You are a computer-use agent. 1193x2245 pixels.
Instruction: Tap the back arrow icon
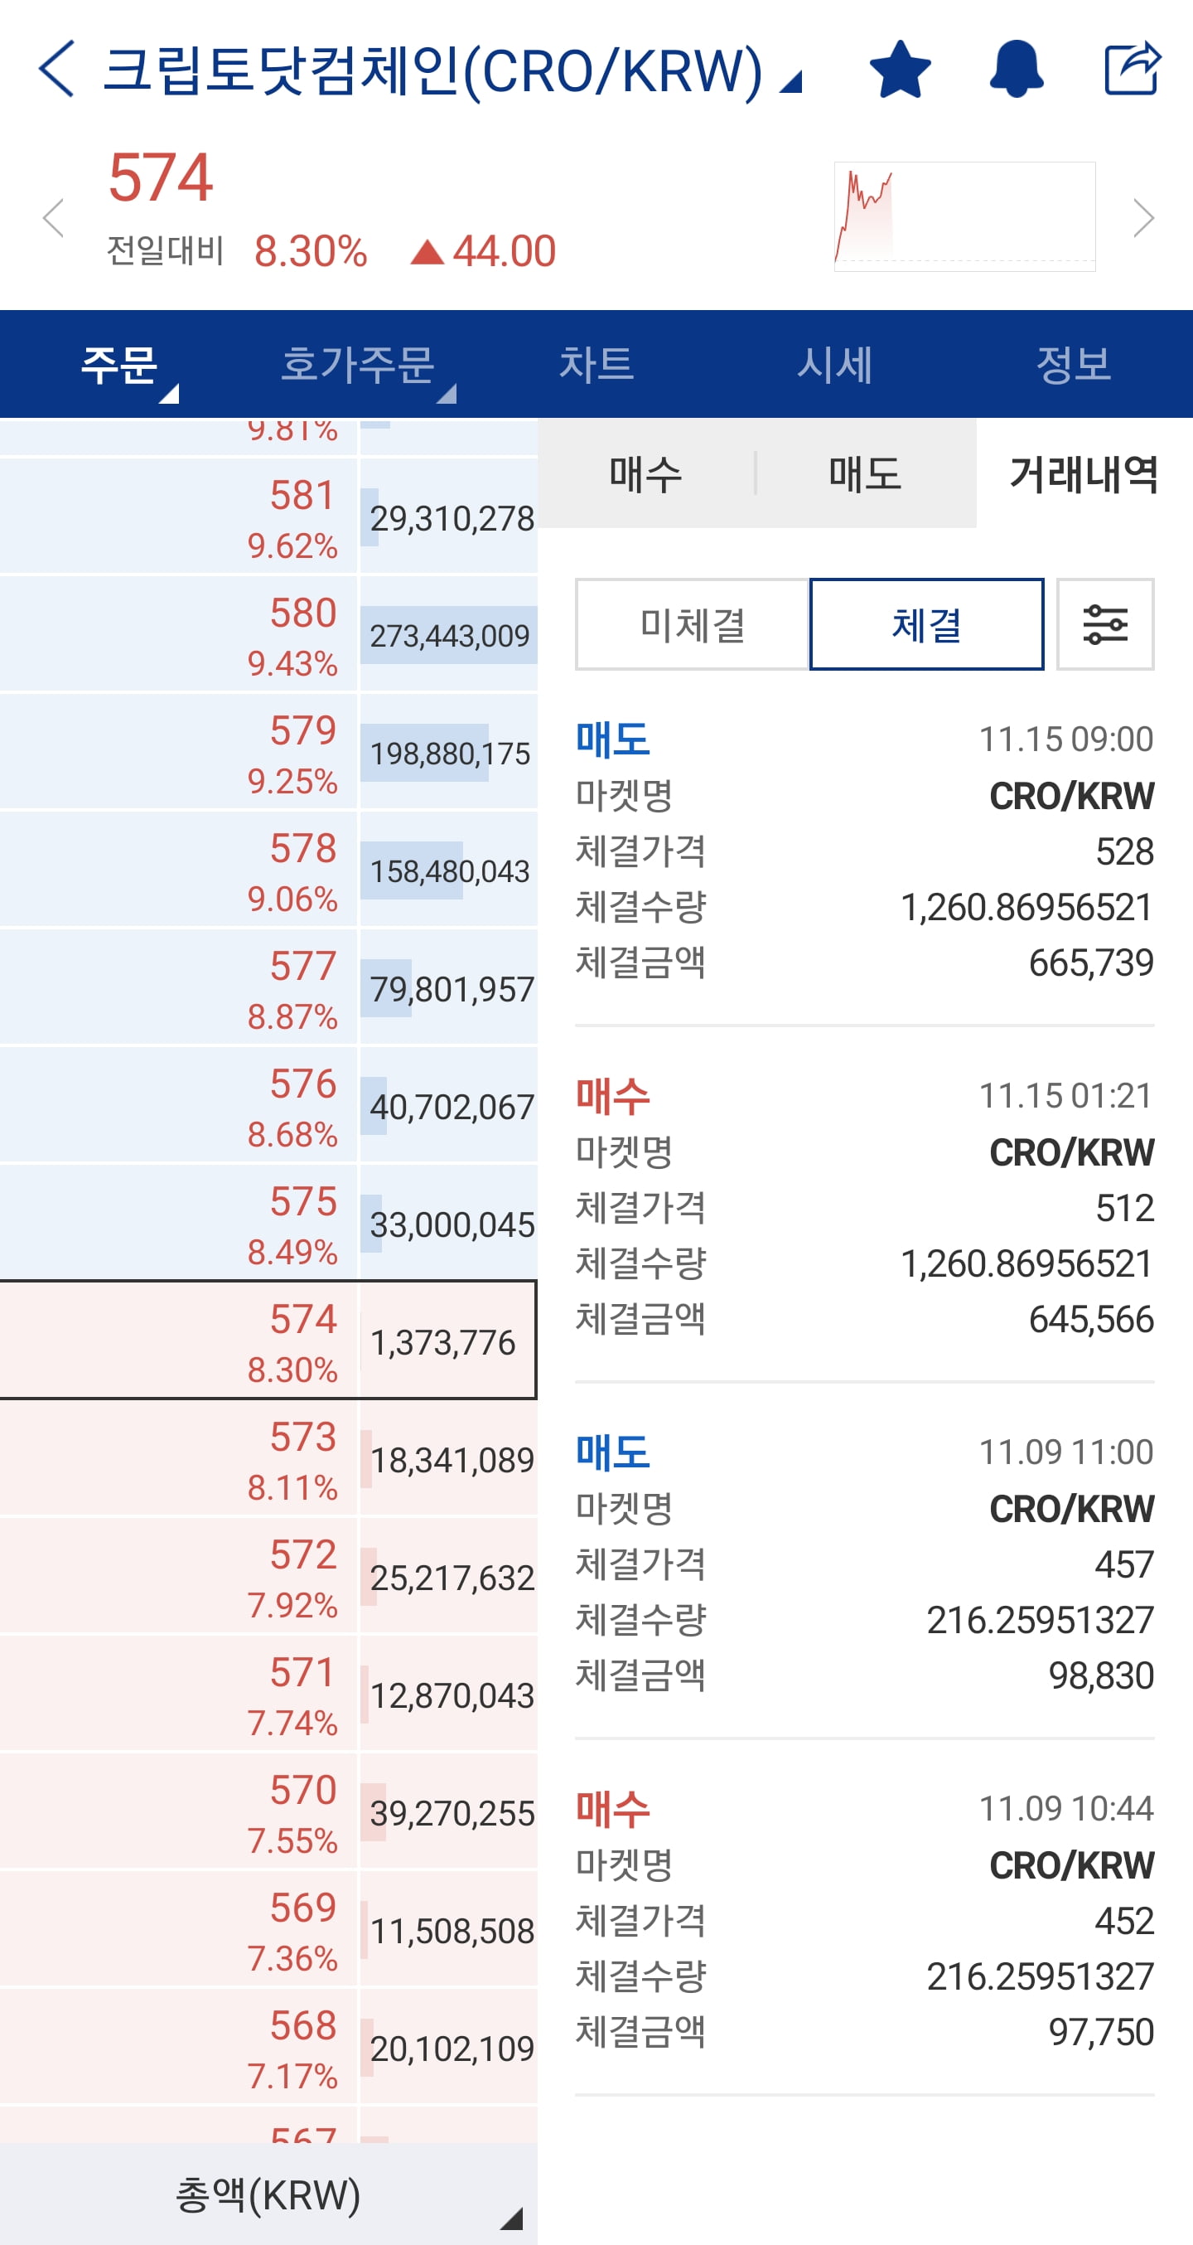pos(56,68)
